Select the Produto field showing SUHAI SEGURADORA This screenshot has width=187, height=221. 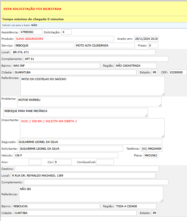pos(64,39)
